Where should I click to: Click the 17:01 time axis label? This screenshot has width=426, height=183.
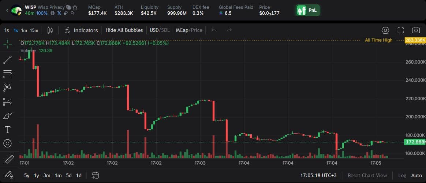pos(25,163)
